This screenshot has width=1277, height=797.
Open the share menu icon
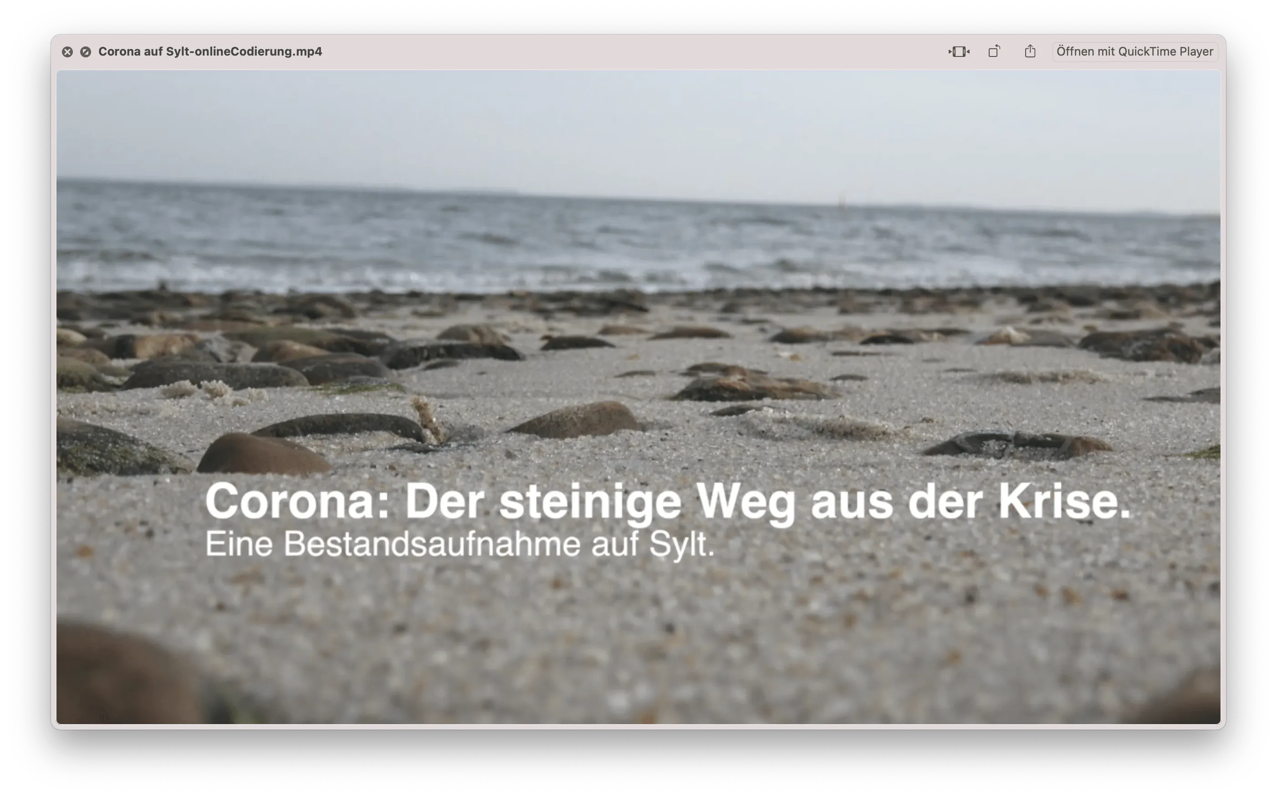tap(1030, 51)
